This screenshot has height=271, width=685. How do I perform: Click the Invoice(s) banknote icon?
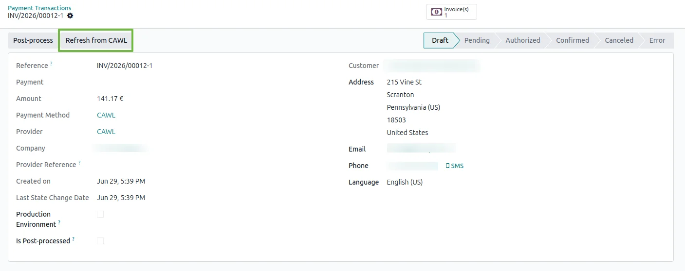437,12
